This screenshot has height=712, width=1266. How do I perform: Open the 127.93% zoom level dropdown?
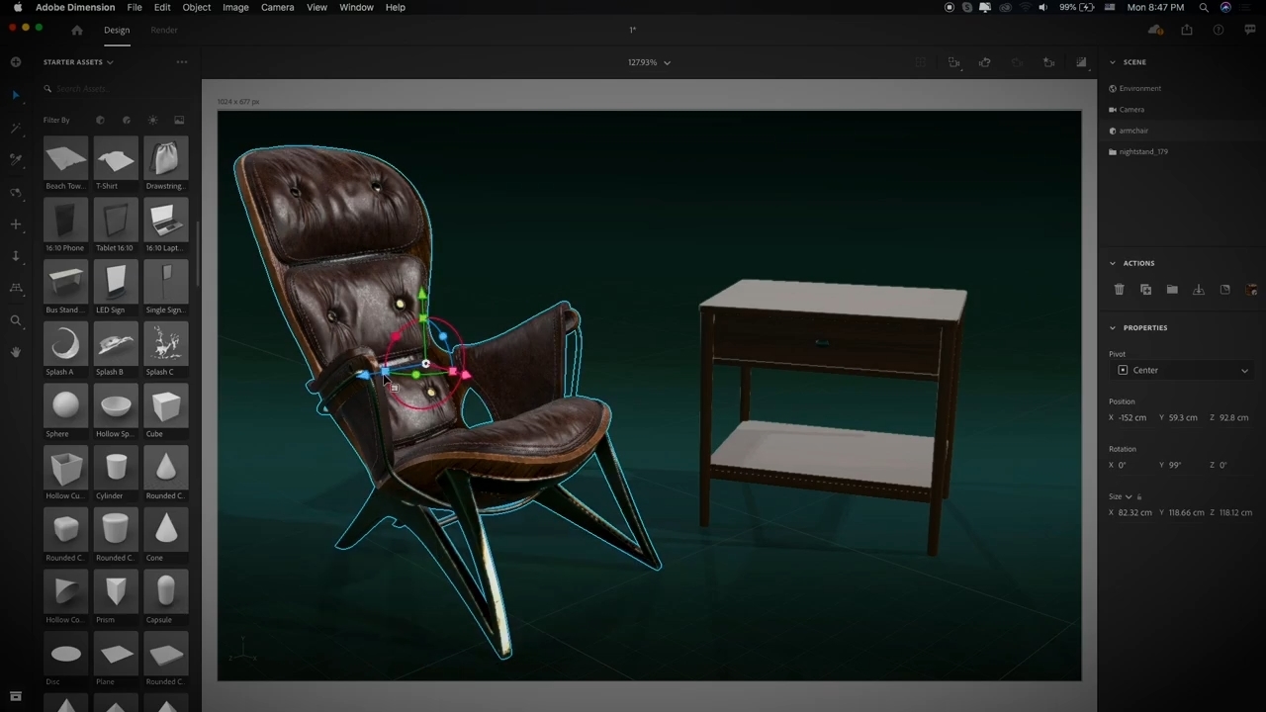pyautogui.click(x=649, y=62)
